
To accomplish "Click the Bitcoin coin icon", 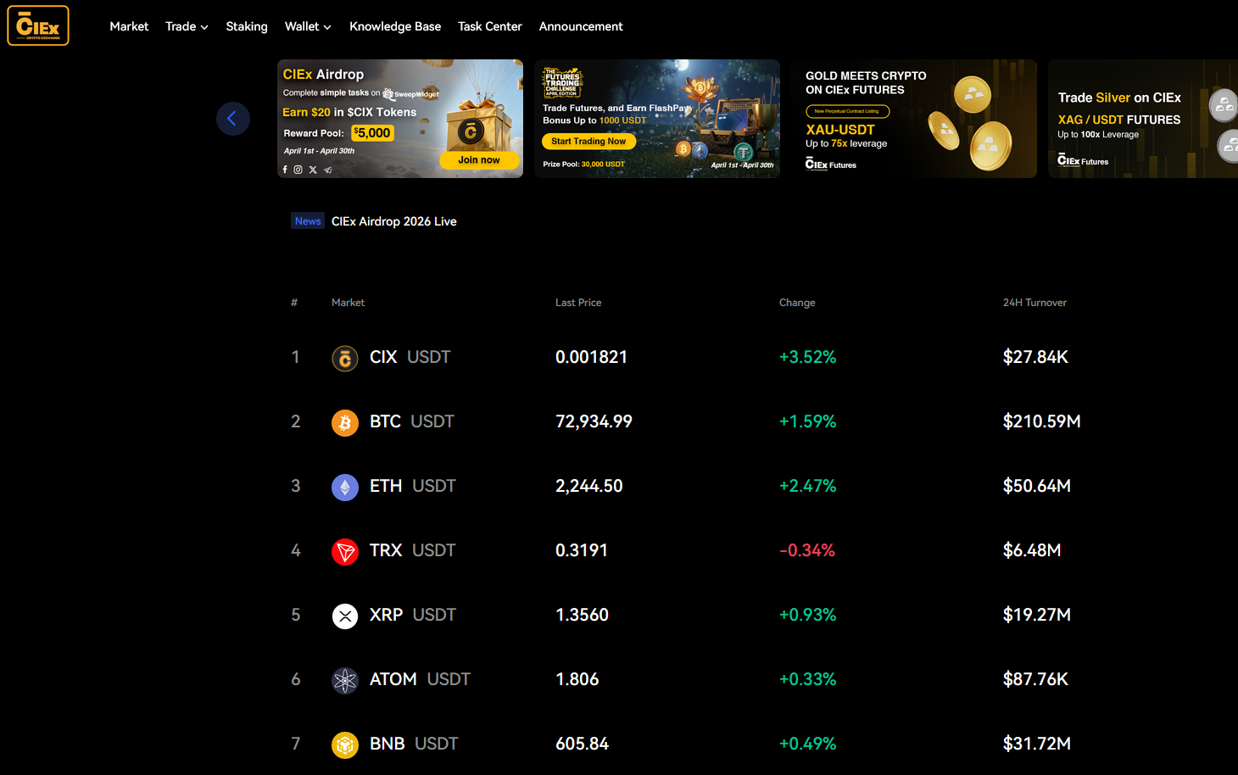I will (x=344, y=422).
